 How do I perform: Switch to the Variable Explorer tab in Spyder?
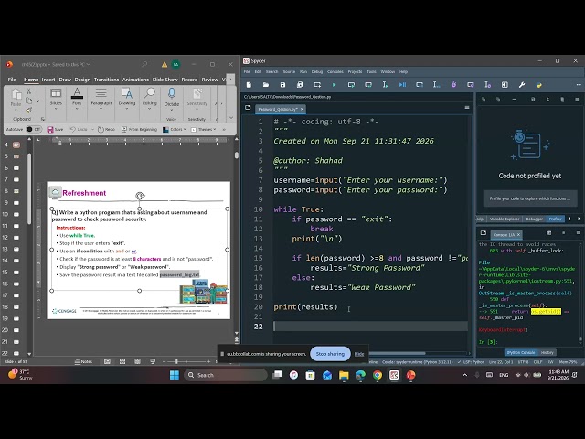coord(504,219)
